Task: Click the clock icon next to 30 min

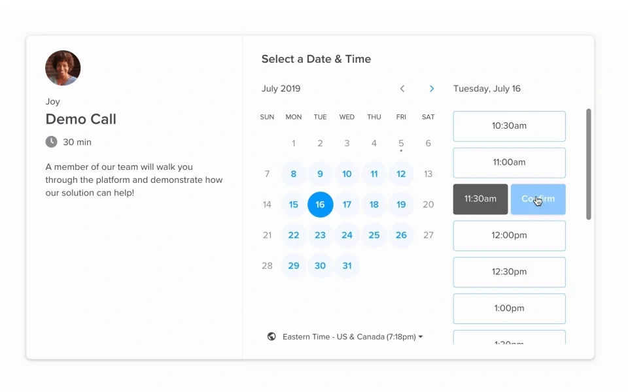Action: pyautogui.click(x=51, y=142)
